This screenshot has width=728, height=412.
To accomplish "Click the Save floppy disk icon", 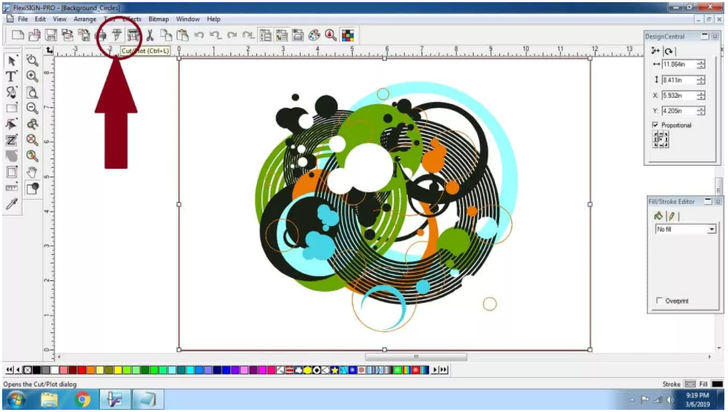I will [x=51, y=35].
